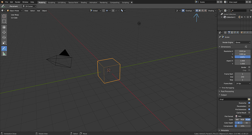Open the Placement 3D Cursor dropdown

tap(29, 6)
